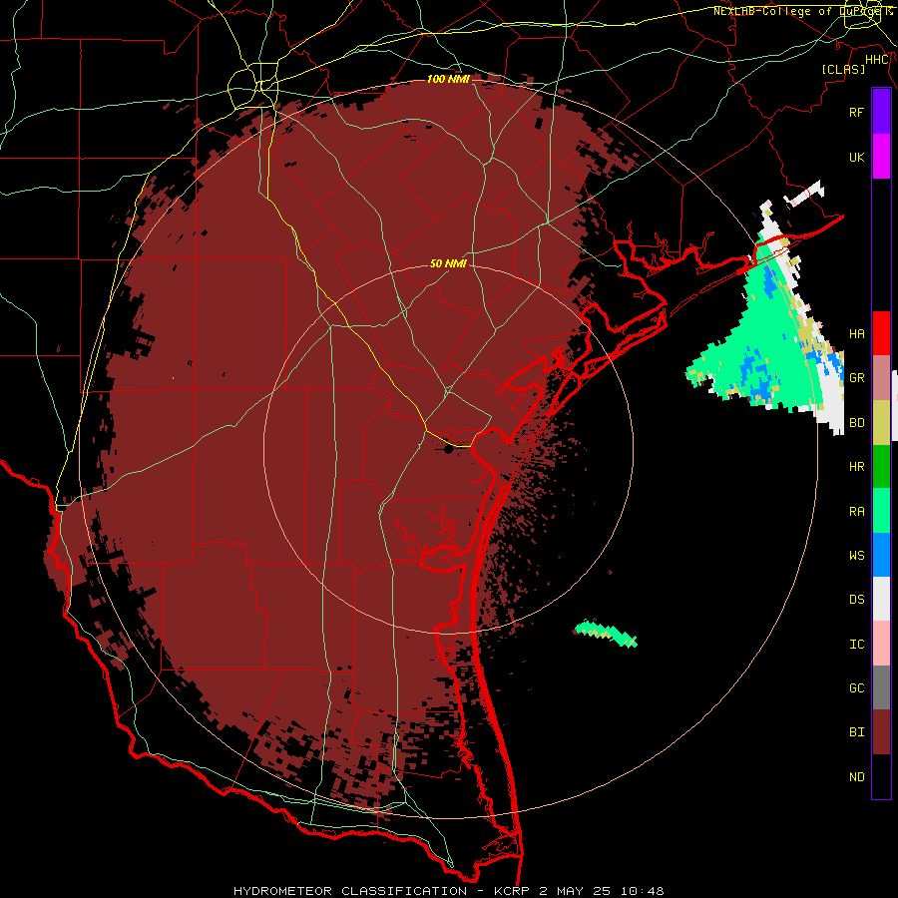
Task: Click the WS blue legend swatch
Action: [881, 555]
